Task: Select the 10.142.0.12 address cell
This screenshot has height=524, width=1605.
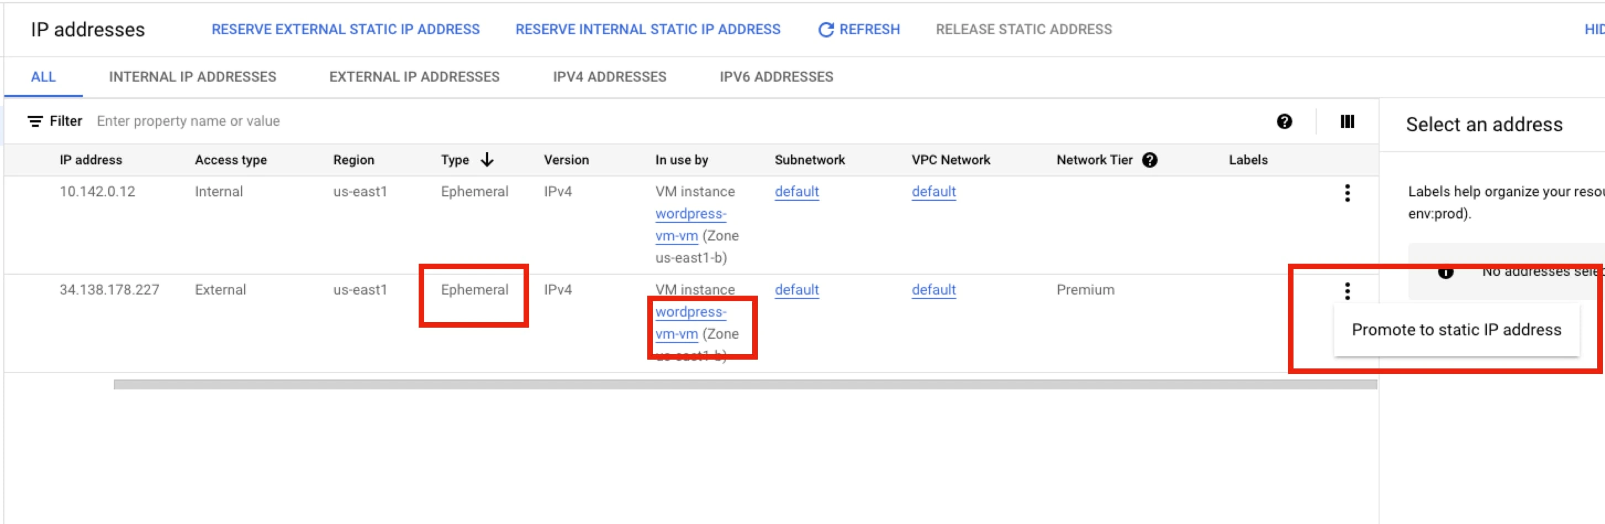Action: [x=97, y=192]
